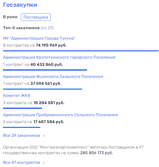Open Администрация Прибрежнинского Сельского Поселения link

(x=60, y=115)
